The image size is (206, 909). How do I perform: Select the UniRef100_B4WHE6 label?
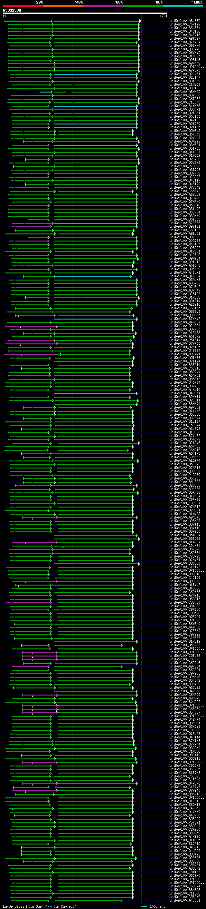point(185,106)
